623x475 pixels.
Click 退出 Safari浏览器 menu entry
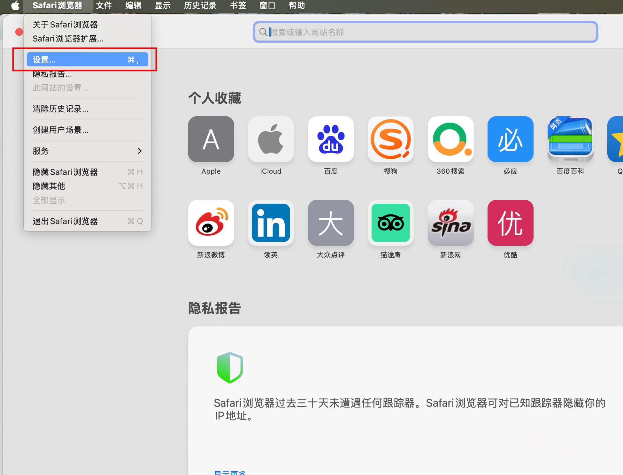coord(65,221)
